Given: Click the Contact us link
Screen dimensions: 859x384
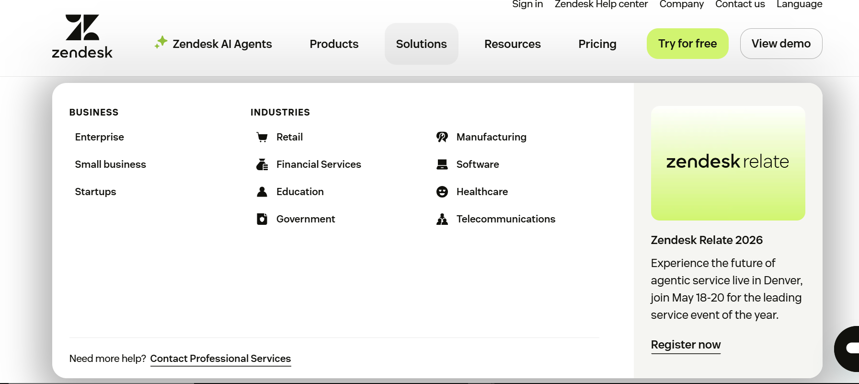Looking at the screenshot, I should coord(740,4).
